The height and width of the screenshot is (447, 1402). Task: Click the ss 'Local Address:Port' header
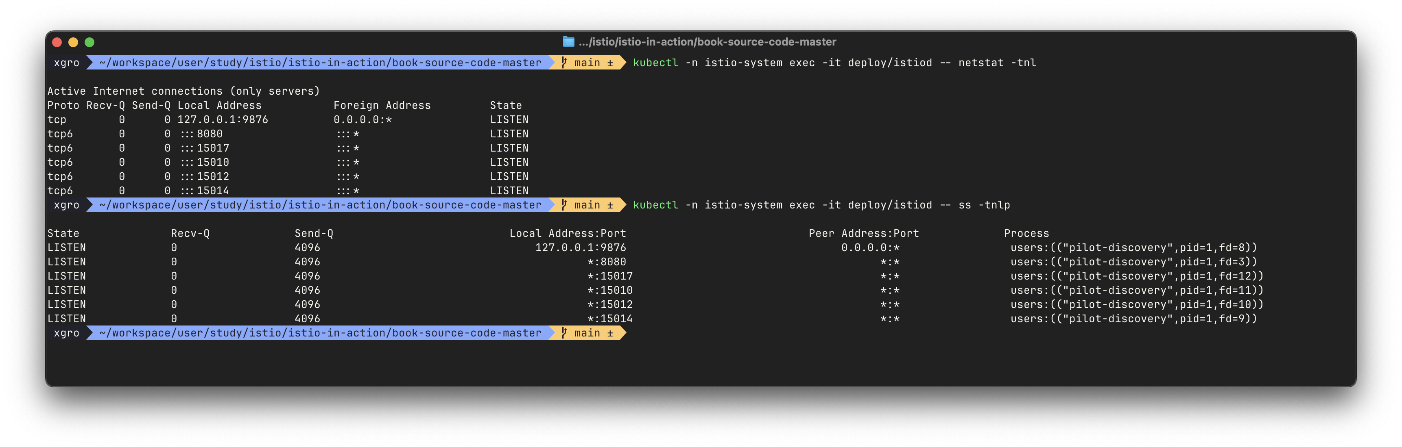coord(568,233)
